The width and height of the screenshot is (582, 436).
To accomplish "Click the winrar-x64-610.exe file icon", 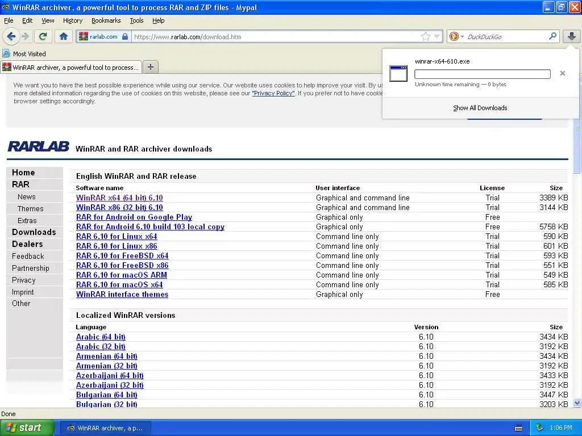I will 398,73.
